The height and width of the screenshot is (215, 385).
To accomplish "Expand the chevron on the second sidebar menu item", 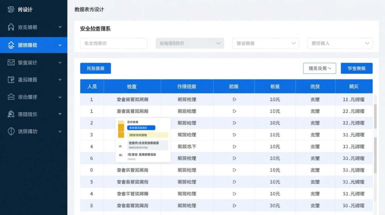I will [60, 27].
